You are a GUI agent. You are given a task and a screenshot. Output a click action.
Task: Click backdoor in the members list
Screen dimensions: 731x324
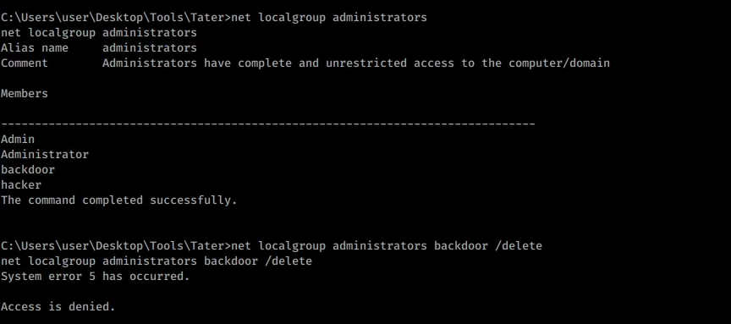28,170
